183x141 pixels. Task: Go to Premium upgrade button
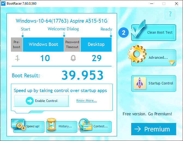coord(154,129)
